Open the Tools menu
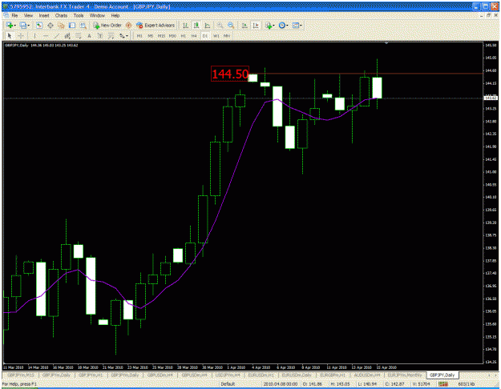The width and height of the screenshot is (501, 389). tap(79, 15)
